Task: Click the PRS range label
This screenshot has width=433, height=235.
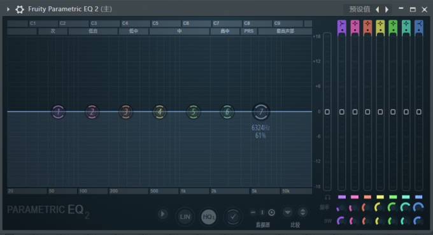Action: pos(249,31)
